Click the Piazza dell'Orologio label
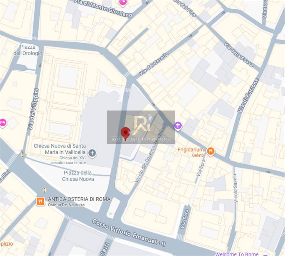This screenshot has height=256, width=285. pyautogui.click(x=28, y=50)
